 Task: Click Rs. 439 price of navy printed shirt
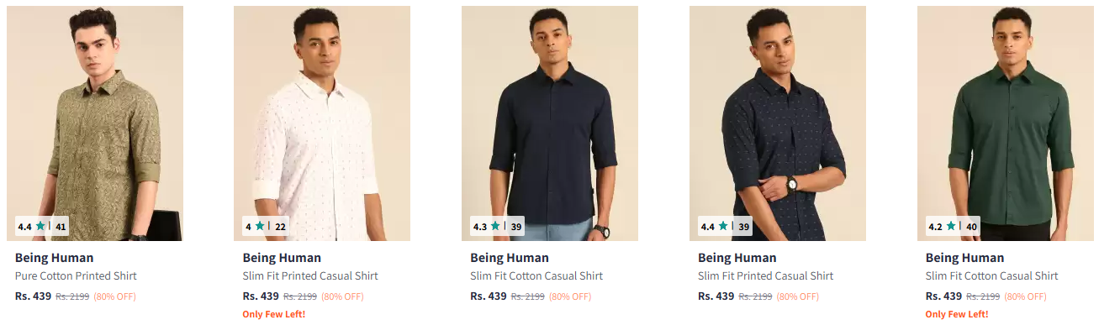(x=716, y=296)
